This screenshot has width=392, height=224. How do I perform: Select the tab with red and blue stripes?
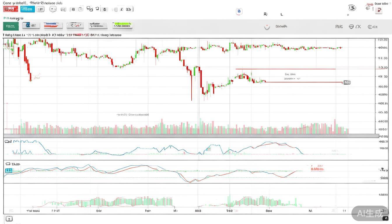(x=53, y=26)
